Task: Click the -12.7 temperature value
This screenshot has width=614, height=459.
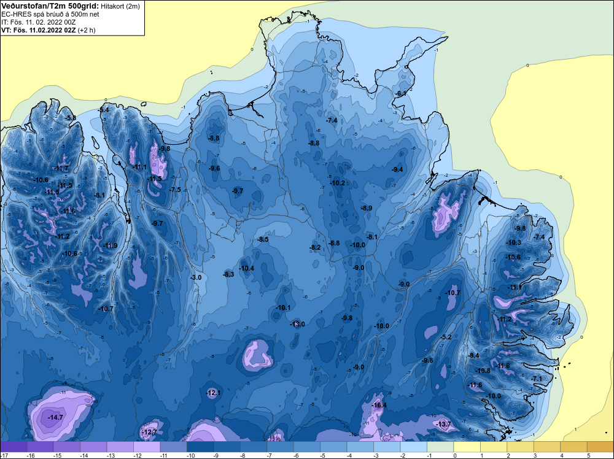Action: point(149,433)
